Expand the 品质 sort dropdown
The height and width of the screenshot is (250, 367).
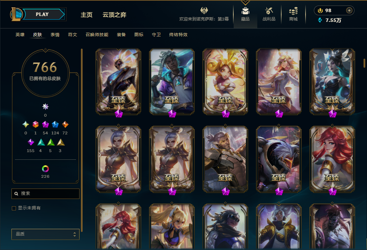[x=45, y=234]
